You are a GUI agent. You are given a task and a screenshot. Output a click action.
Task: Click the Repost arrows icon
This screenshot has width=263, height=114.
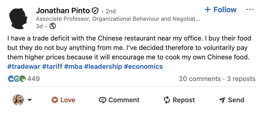click(167, 100)
